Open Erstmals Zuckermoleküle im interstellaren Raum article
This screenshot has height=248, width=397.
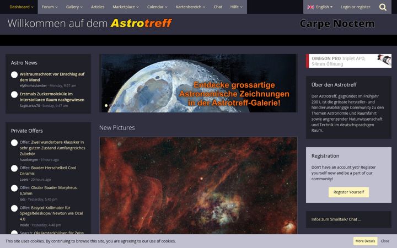pyautogui.click(x=52, y=96)
